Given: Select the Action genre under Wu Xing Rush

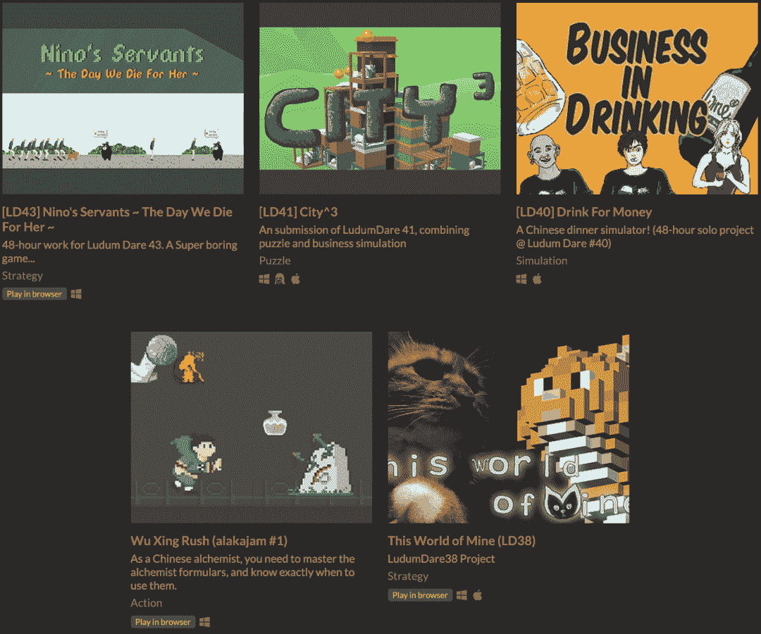Looking at the screenshot, I should tap(146, 603).
